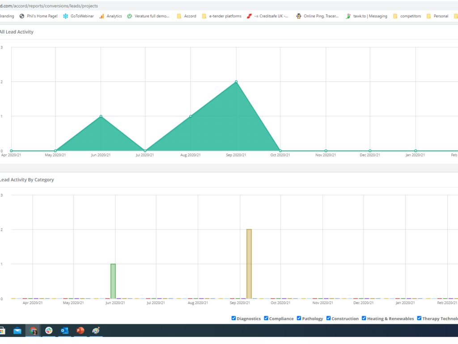
Task: Uncheck the Construction category checkbox
Action: 328,318
